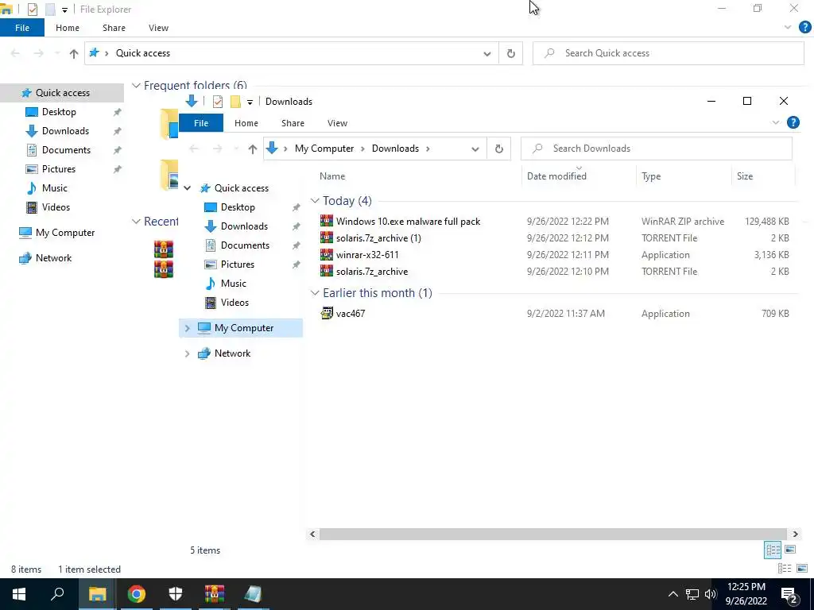Select Videos in the back window sidebar
This screenshot has height=610, width=814.
[56, 207]
